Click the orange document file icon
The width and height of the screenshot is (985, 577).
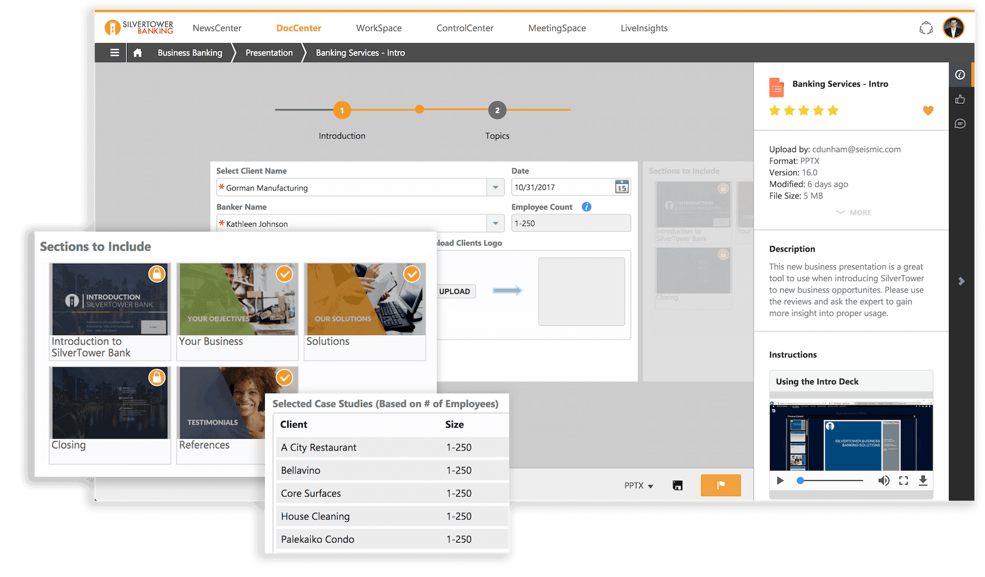(777, 88)
